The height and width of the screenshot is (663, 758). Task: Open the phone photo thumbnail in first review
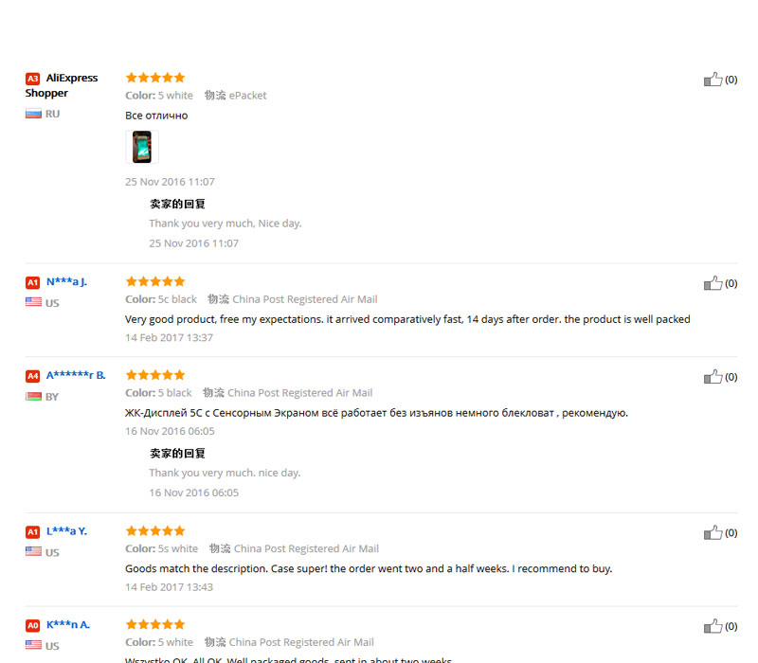141,147
